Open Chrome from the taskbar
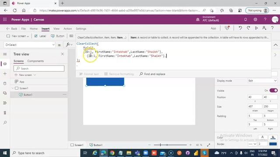The image size is (280, 157). tap(112, 153)
